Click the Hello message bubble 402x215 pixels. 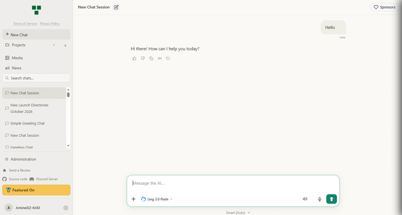point(334,27)
